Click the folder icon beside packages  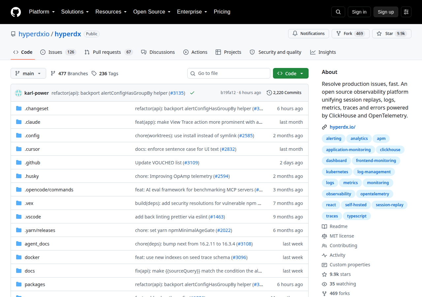pos(19,284)
